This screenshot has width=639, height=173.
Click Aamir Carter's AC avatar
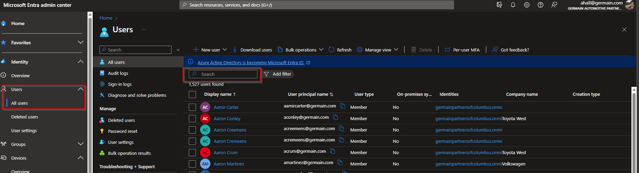pyautogui.click(x=205, y=107)
